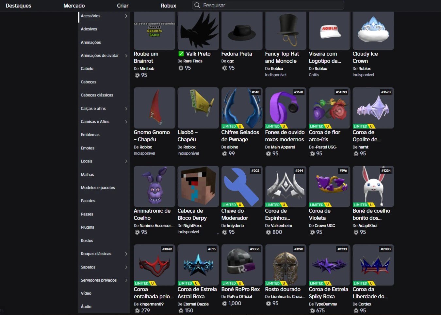Open creator link Main Apparel
The width and height of the screenshot is (441, 315).
click(283, 147)
